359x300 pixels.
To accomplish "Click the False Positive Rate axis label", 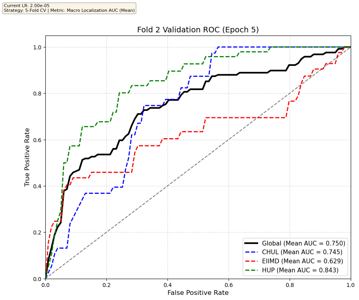I will pos(198,293).
